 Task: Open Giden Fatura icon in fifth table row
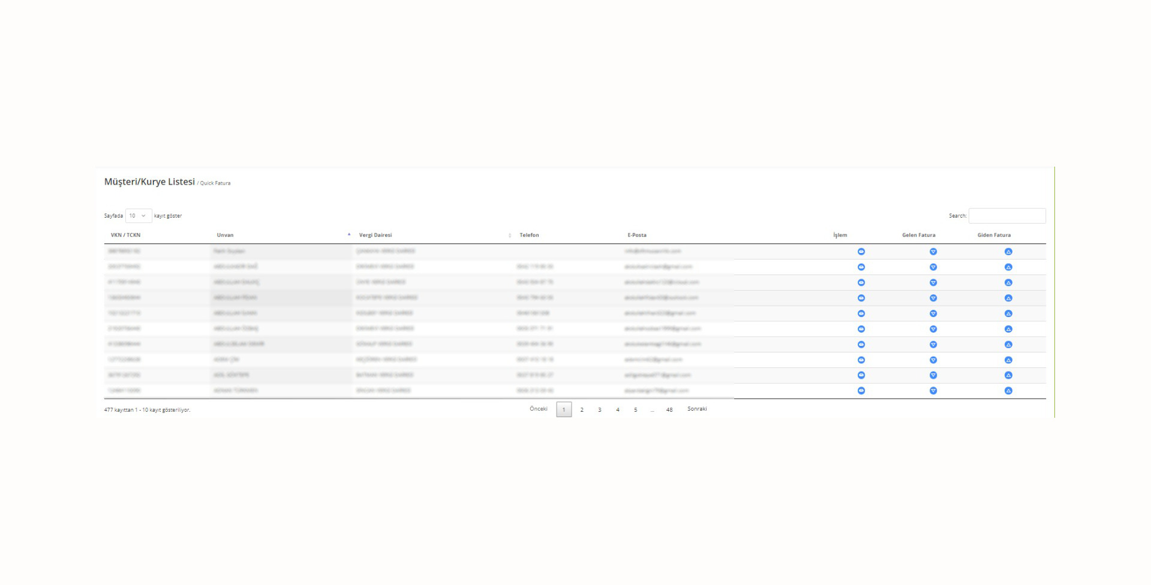(x=1008, y=313)
